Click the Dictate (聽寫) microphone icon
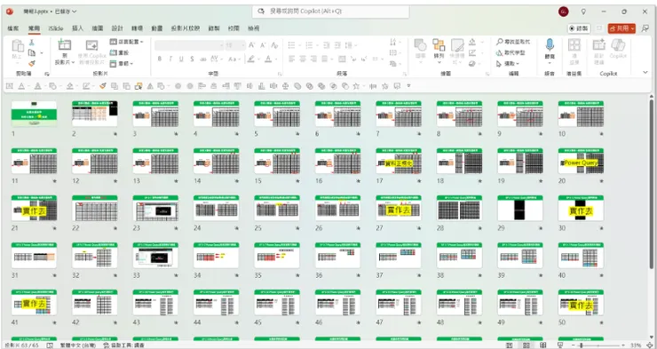The width and height of the screenshot is (657, 349). point(550,45)
